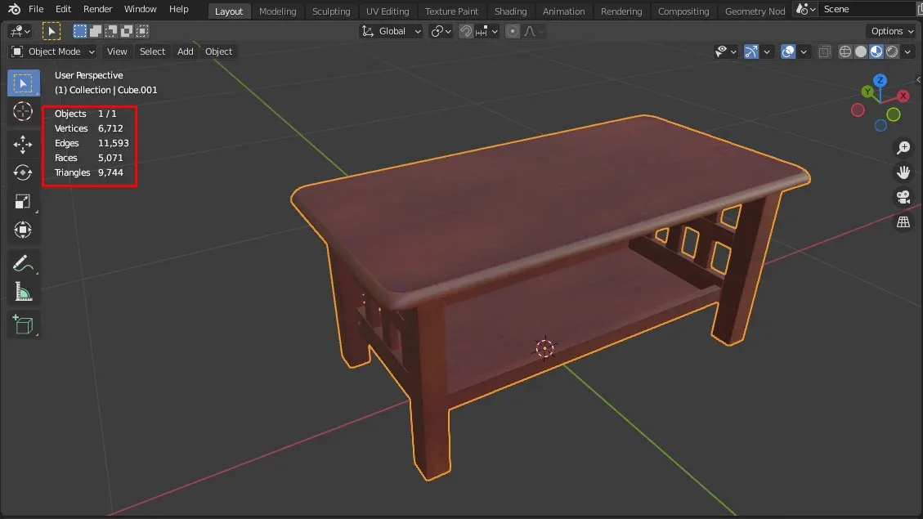
Task: Select the Measure tool
Action: pyautogui.click(x=23, y=292)
